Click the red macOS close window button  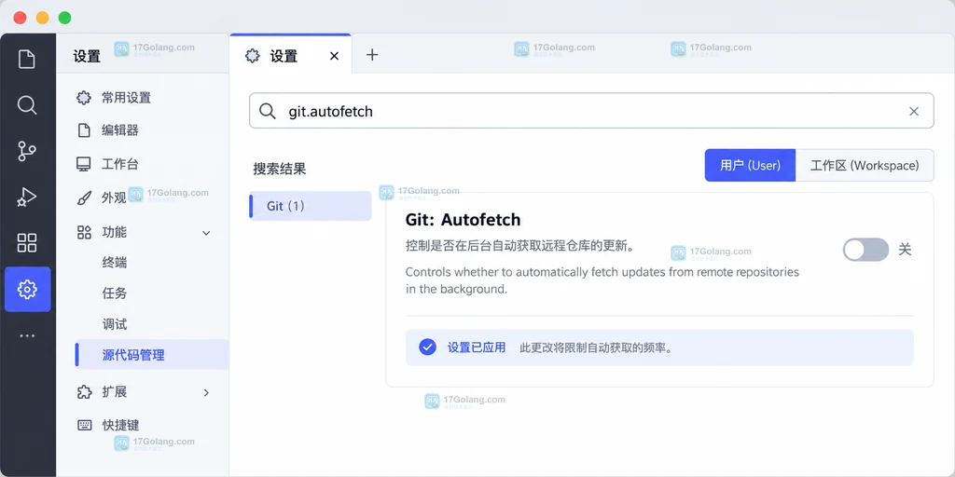point(21,18)
